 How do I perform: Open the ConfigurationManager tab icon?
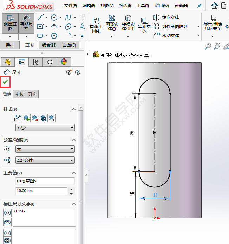coord(36,62)
